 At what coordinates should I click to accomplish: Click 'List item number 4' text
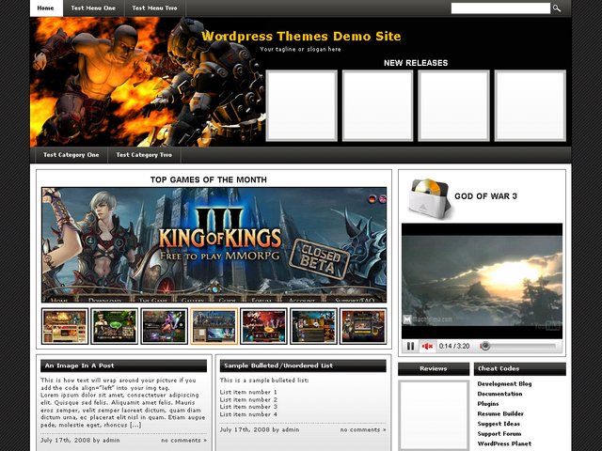(x=248, y=414)
